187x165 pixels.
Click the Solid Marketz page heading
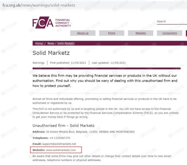[51, 53]
